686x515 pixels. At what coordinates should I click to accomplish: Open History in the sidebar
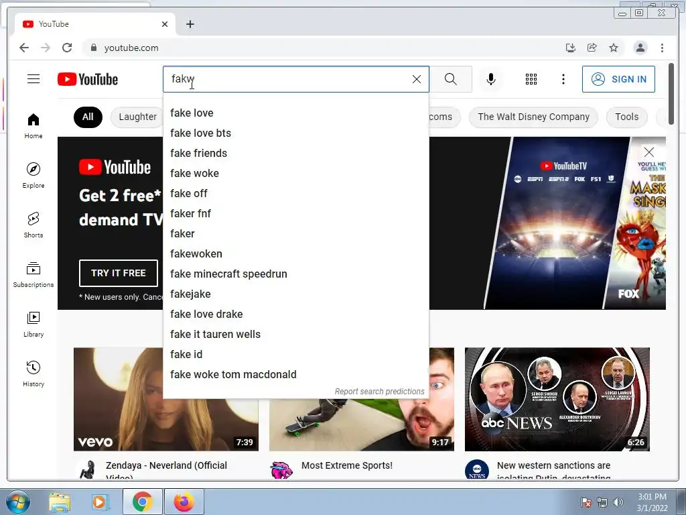pos(33,374)
